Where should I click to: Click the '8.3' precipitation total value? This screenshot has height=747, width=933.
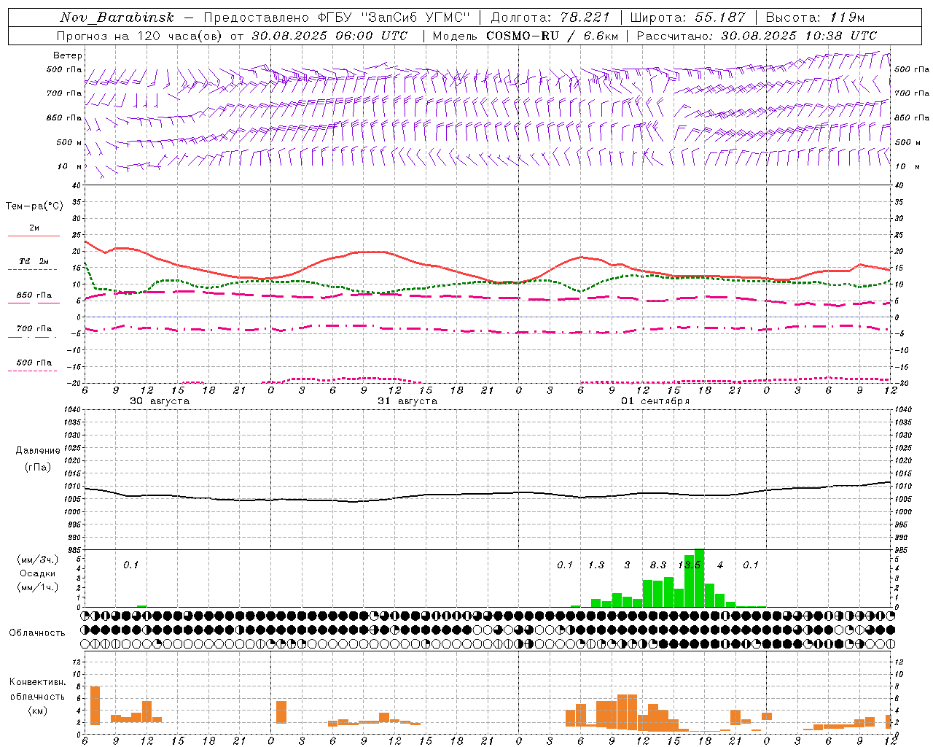pyautogui.click(x=658, y=565)
